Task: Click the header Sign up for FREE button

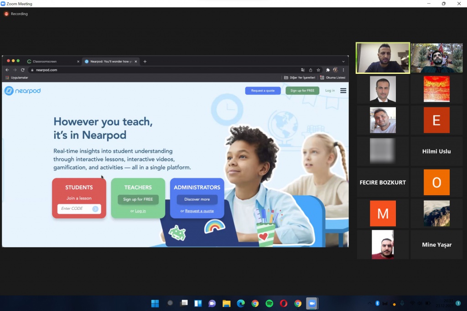Action: point(302,91)
